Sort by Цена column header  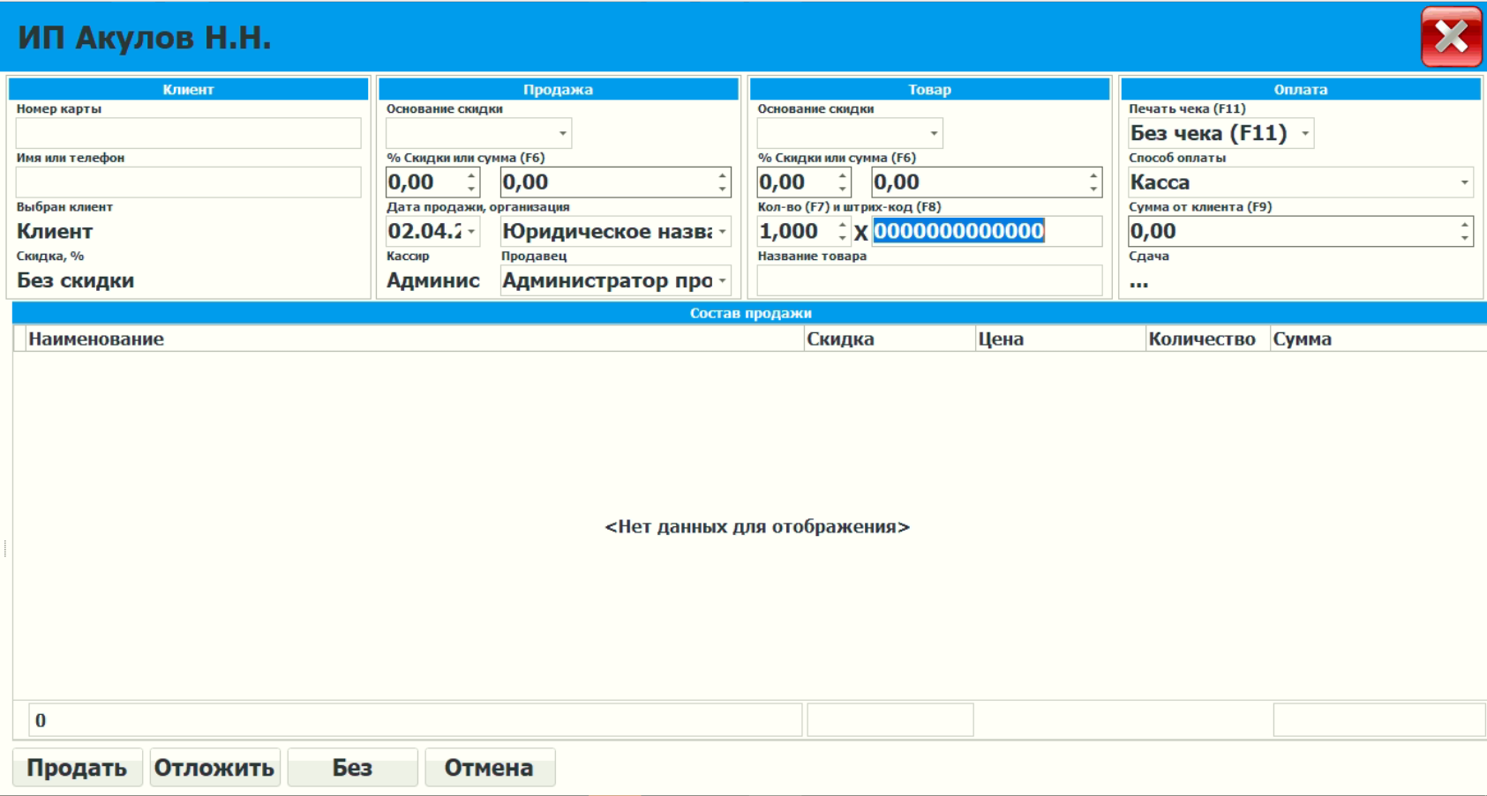(1060, 338)
